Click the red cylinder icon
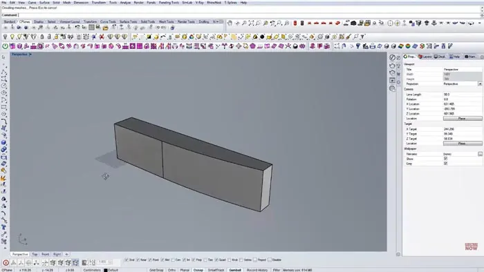 (x=295, y=23)
